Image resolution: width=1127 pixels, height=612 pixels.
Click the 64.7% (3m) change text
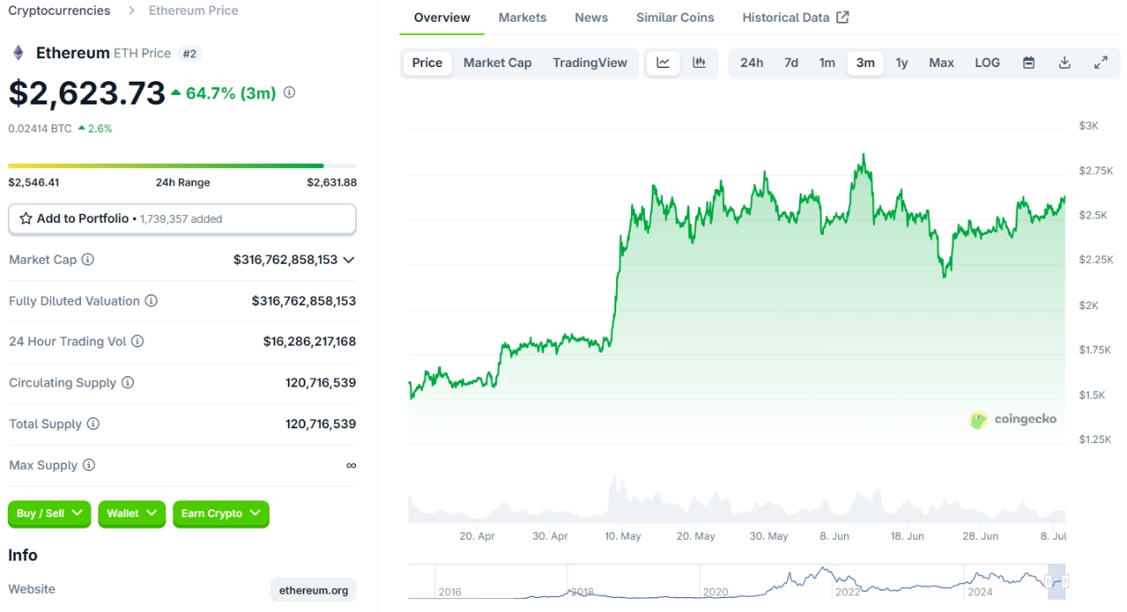coord(232,92)
